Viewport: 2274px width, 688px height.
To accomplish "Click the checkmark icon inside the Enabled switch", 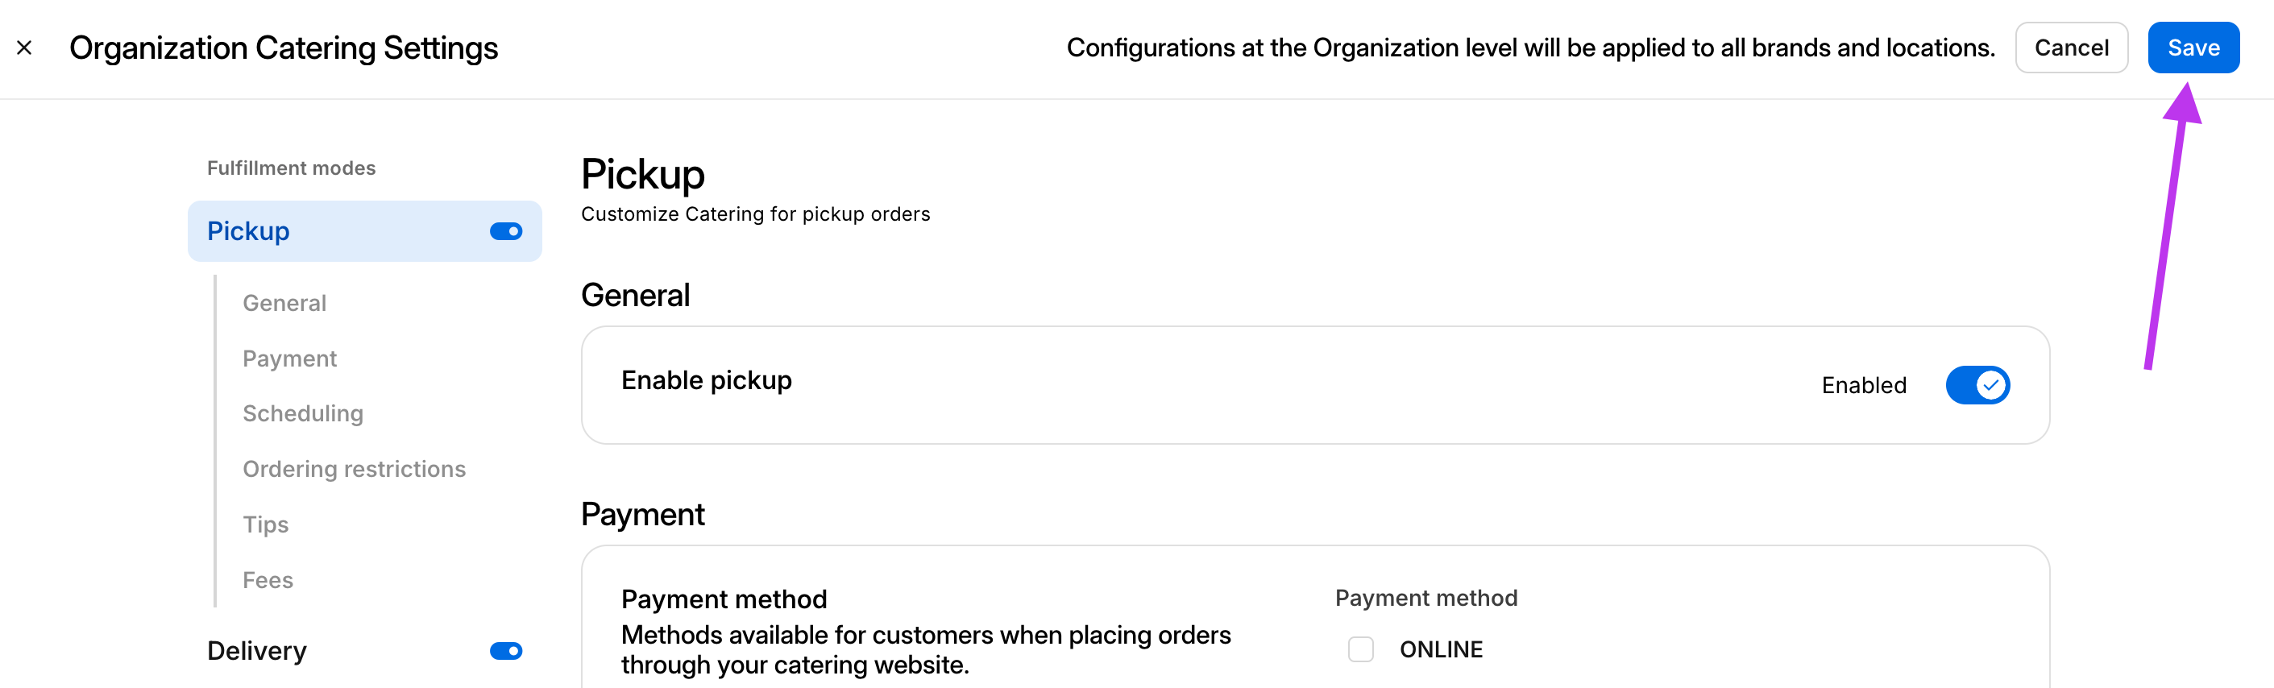I will pyautogui.click(x=1990, y=384).
